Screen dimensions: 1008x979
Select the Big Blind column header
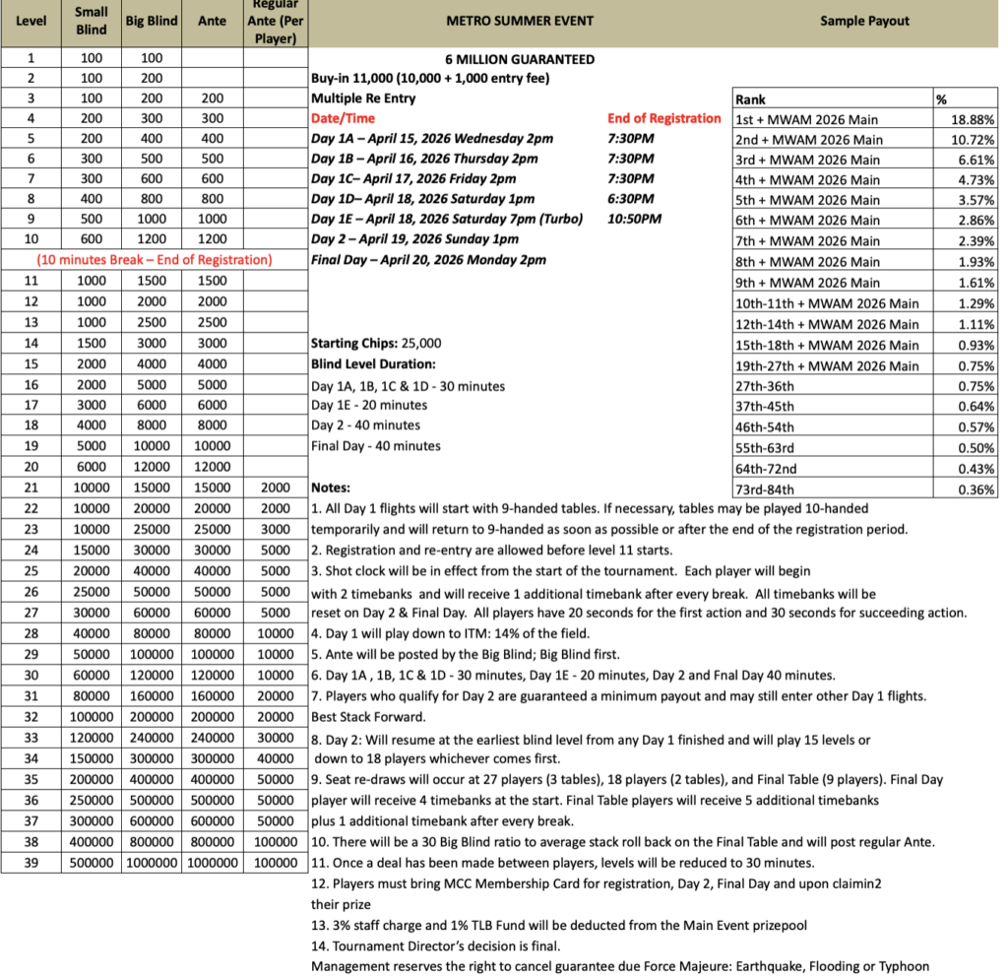click(150, 21)
